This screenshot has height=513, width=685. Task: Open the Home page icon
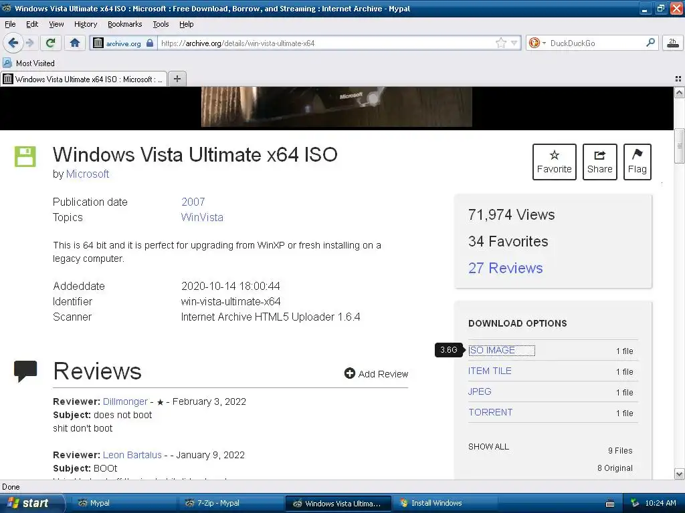pyautogui.click(x=75, y=43)
